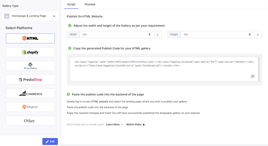Viewport: 268px width, 146px height.
Task: Adjust Height value using stepper arrows
Action: coord(250,34)
